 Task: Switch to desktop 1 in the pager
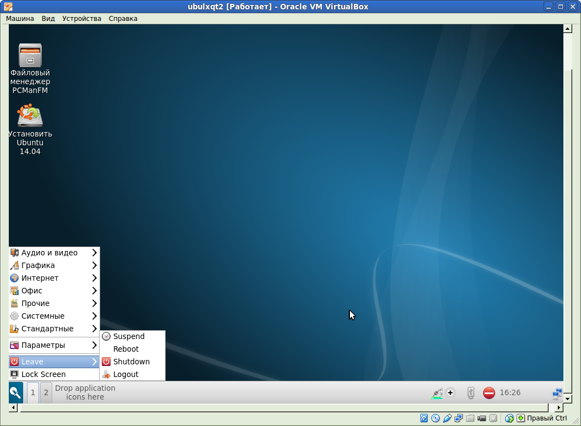32,392
